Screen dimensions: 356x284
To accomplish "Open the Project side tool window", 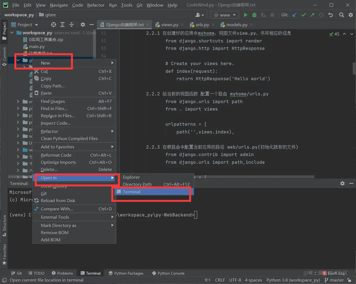I will 4,31.
